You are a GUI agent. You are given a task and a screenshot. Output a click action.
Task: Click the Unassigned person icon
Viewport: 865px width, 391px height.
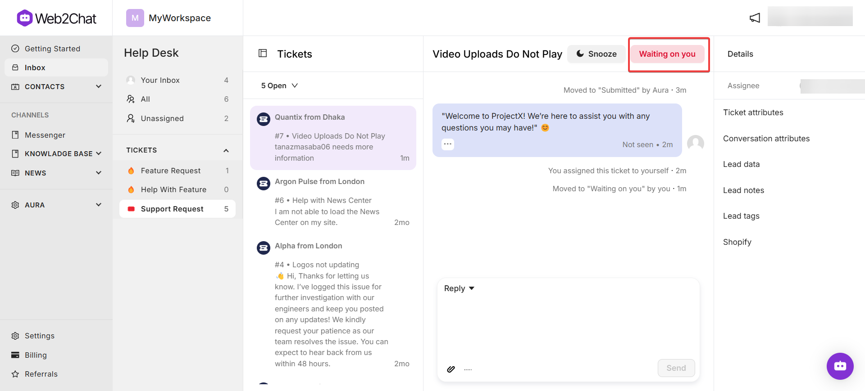tap(131, 118)
